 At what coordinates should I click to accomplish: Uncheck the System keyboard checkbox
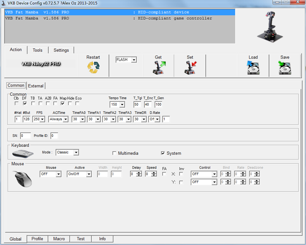(163, 153)
